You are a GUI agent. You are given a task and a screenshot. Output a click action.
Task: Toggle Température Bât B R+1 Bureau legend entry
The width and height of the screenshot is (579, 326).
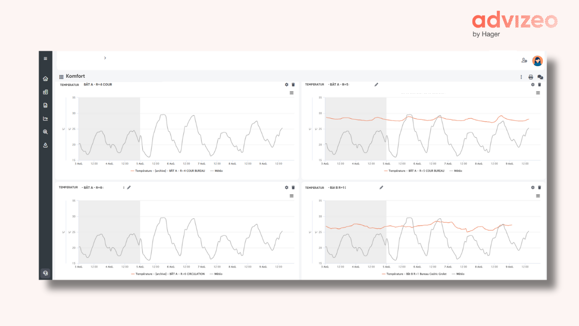415,274
